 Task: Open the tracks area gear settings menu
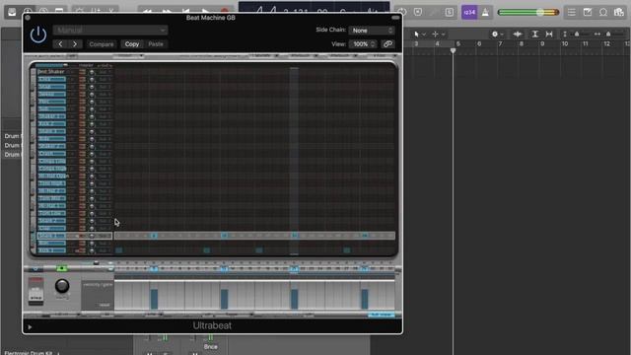click(497, 35)
